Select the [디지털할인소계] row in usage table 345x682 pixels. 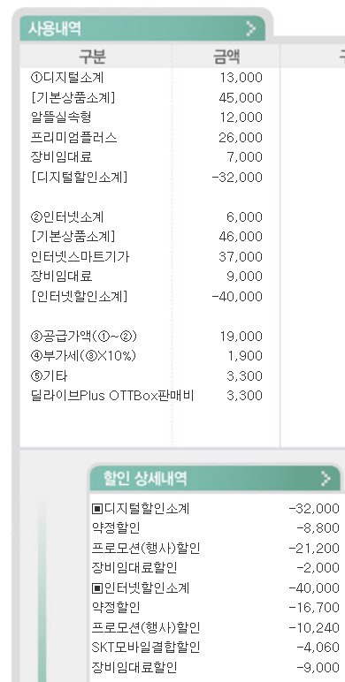146,178
